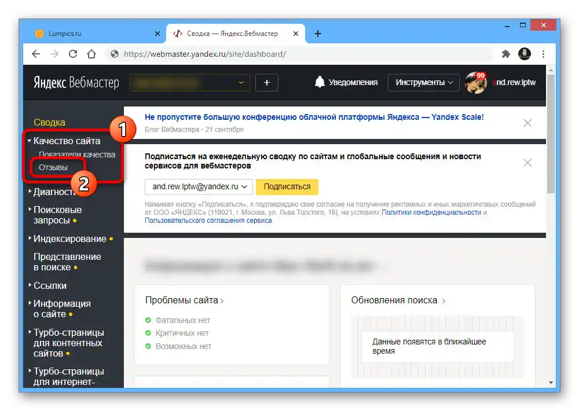Click the browser extensions puzzle icon

point(505,53)
